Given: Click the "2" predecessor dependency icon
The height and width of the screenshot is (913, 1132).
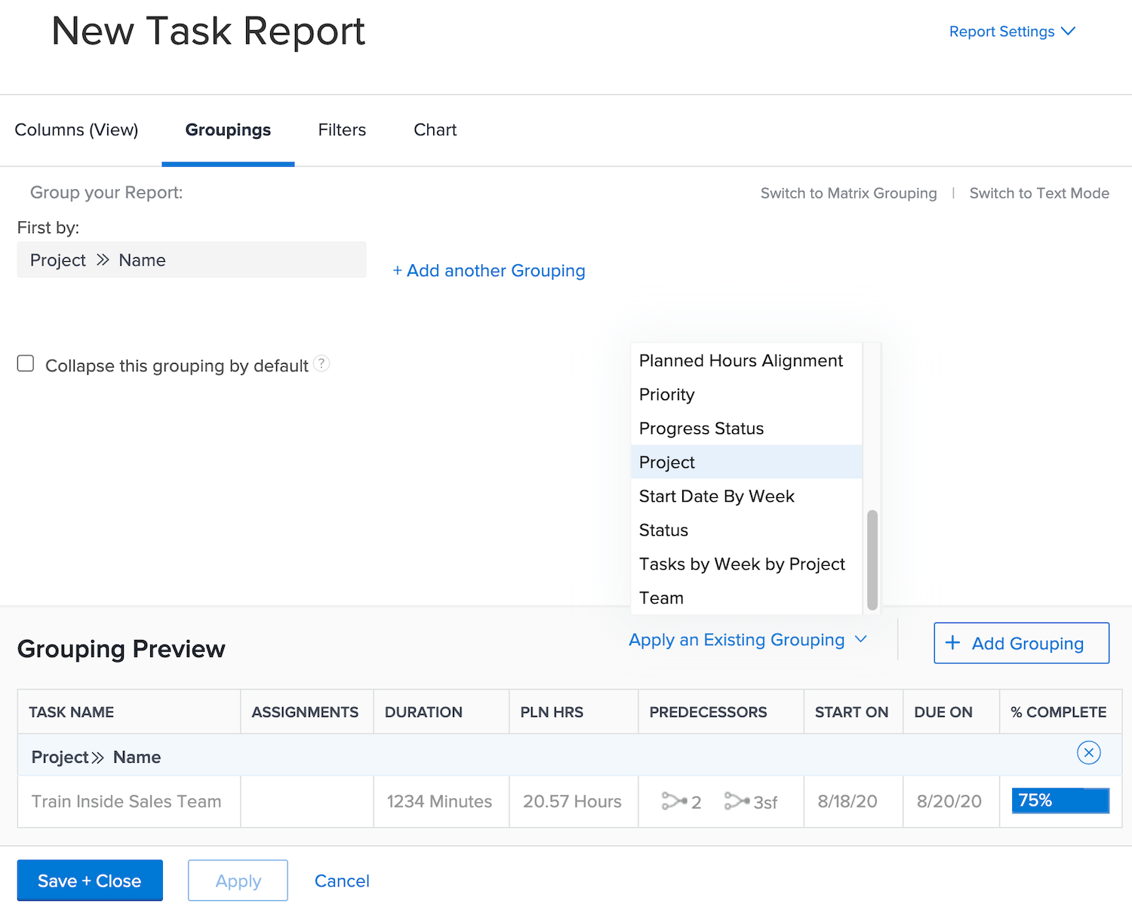Looking at the screenshot, I should 680,801.
